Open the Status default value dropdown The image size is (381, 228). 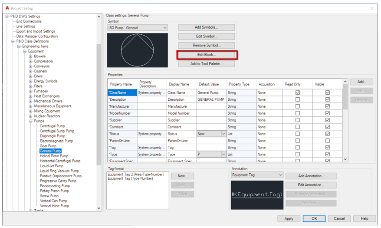coord(223,134)
